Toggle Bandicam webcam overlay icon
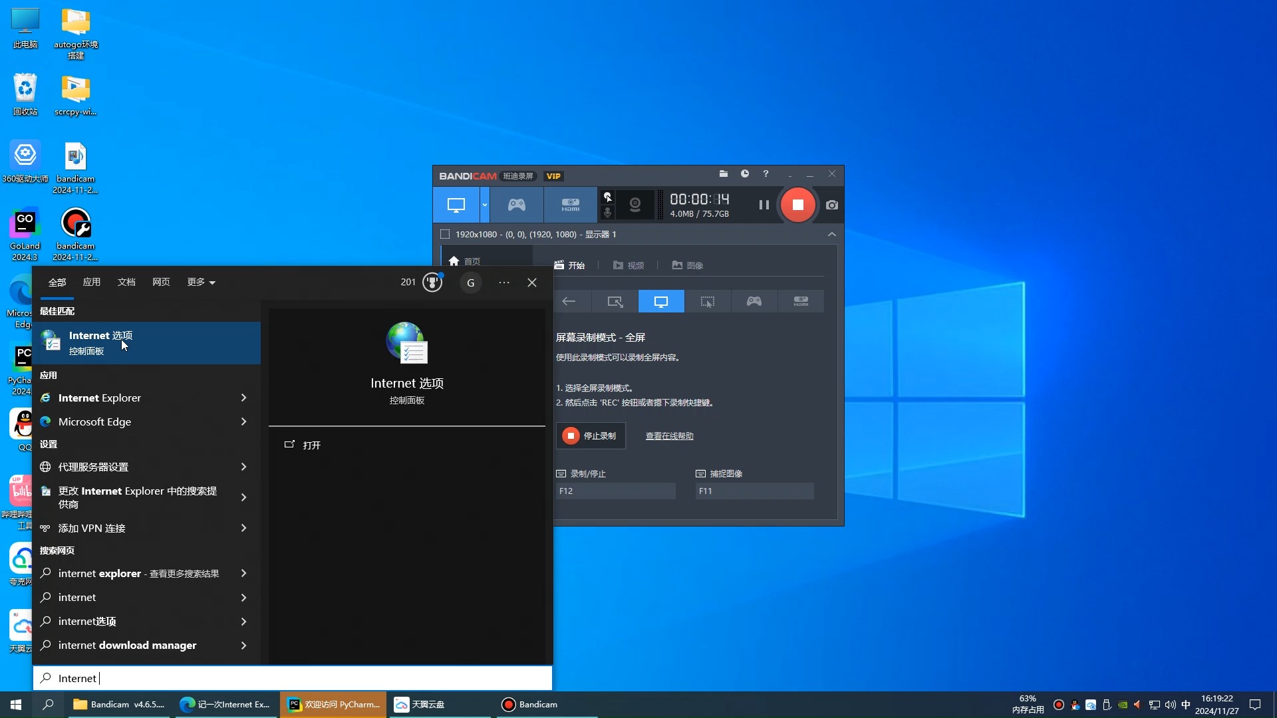 [635, 205]
